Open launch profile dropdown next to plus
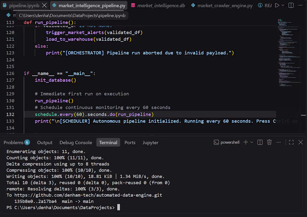307x217 pixels. [x=251, y=142]
